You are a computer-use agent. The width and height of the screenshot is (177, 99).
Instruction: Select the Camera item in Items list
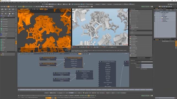pyautogui.click(x=165, y=16)
